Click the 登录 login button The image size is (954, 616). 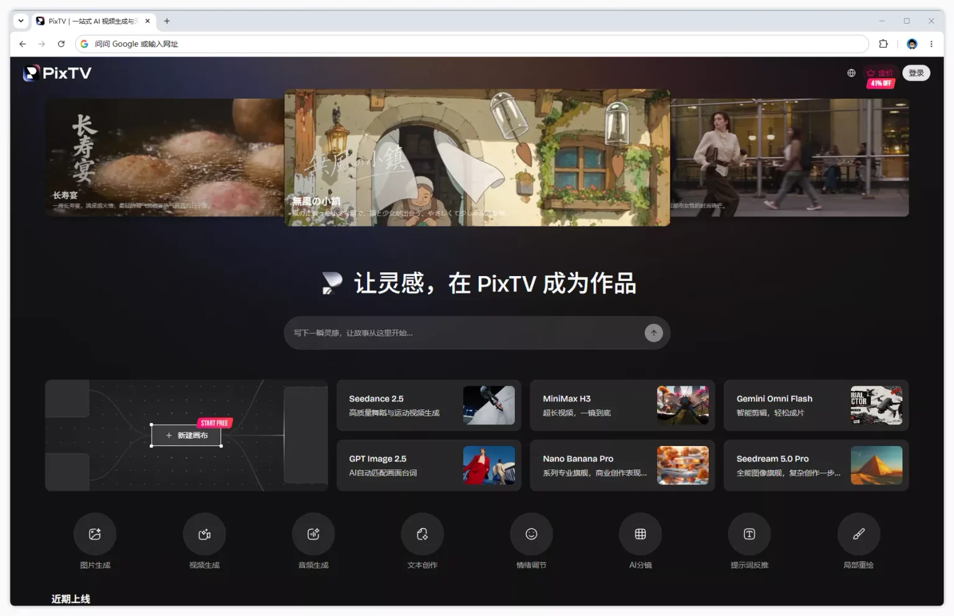916,73
